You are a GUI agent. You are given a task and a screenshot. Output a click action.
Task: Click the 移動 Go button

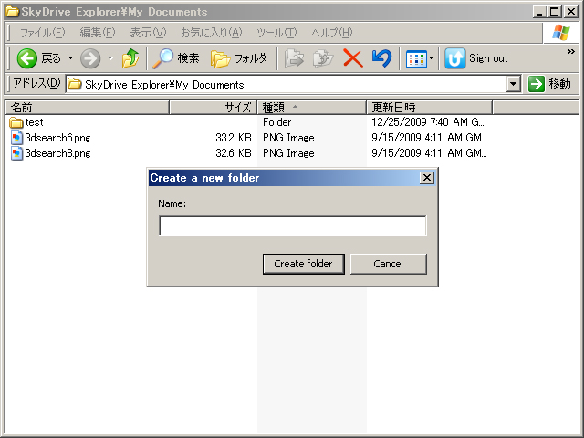[549, 84]
